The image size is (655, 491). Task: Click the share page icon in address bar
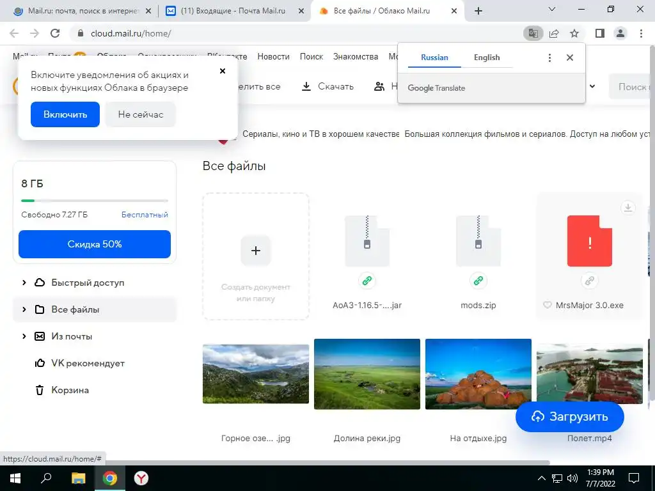tap(554, 33)
